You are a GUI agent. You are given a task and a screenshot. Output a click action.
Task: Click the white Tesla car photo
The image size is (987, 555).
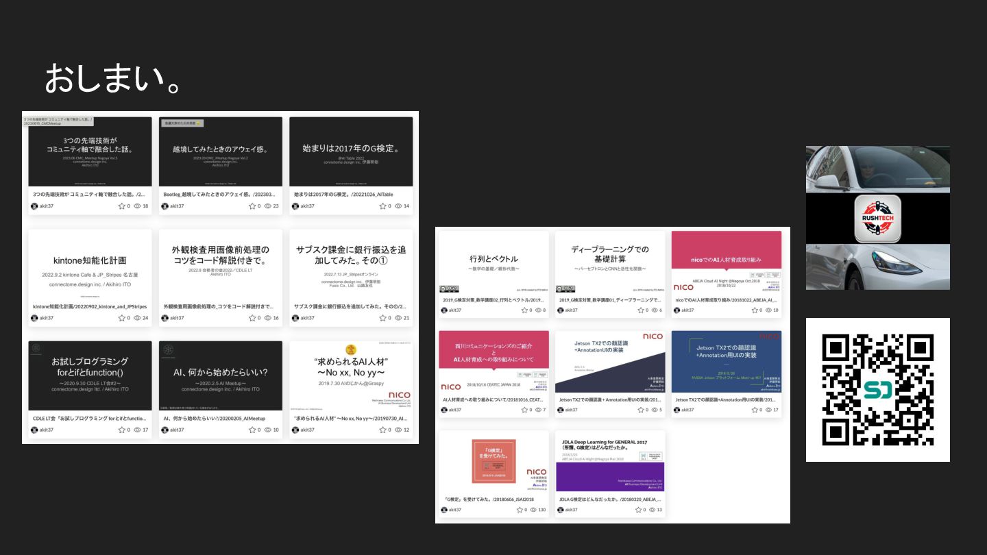(x=878, y=218)
